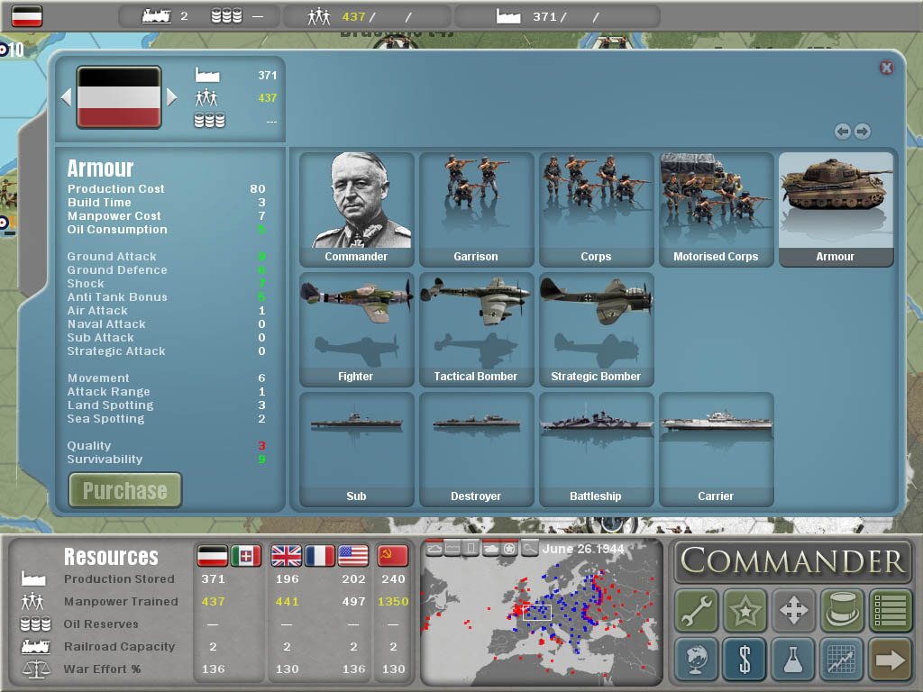Screen dimensions: 923x692
Task: Click Soviet manpower value 1350
Action: [393, 601]
